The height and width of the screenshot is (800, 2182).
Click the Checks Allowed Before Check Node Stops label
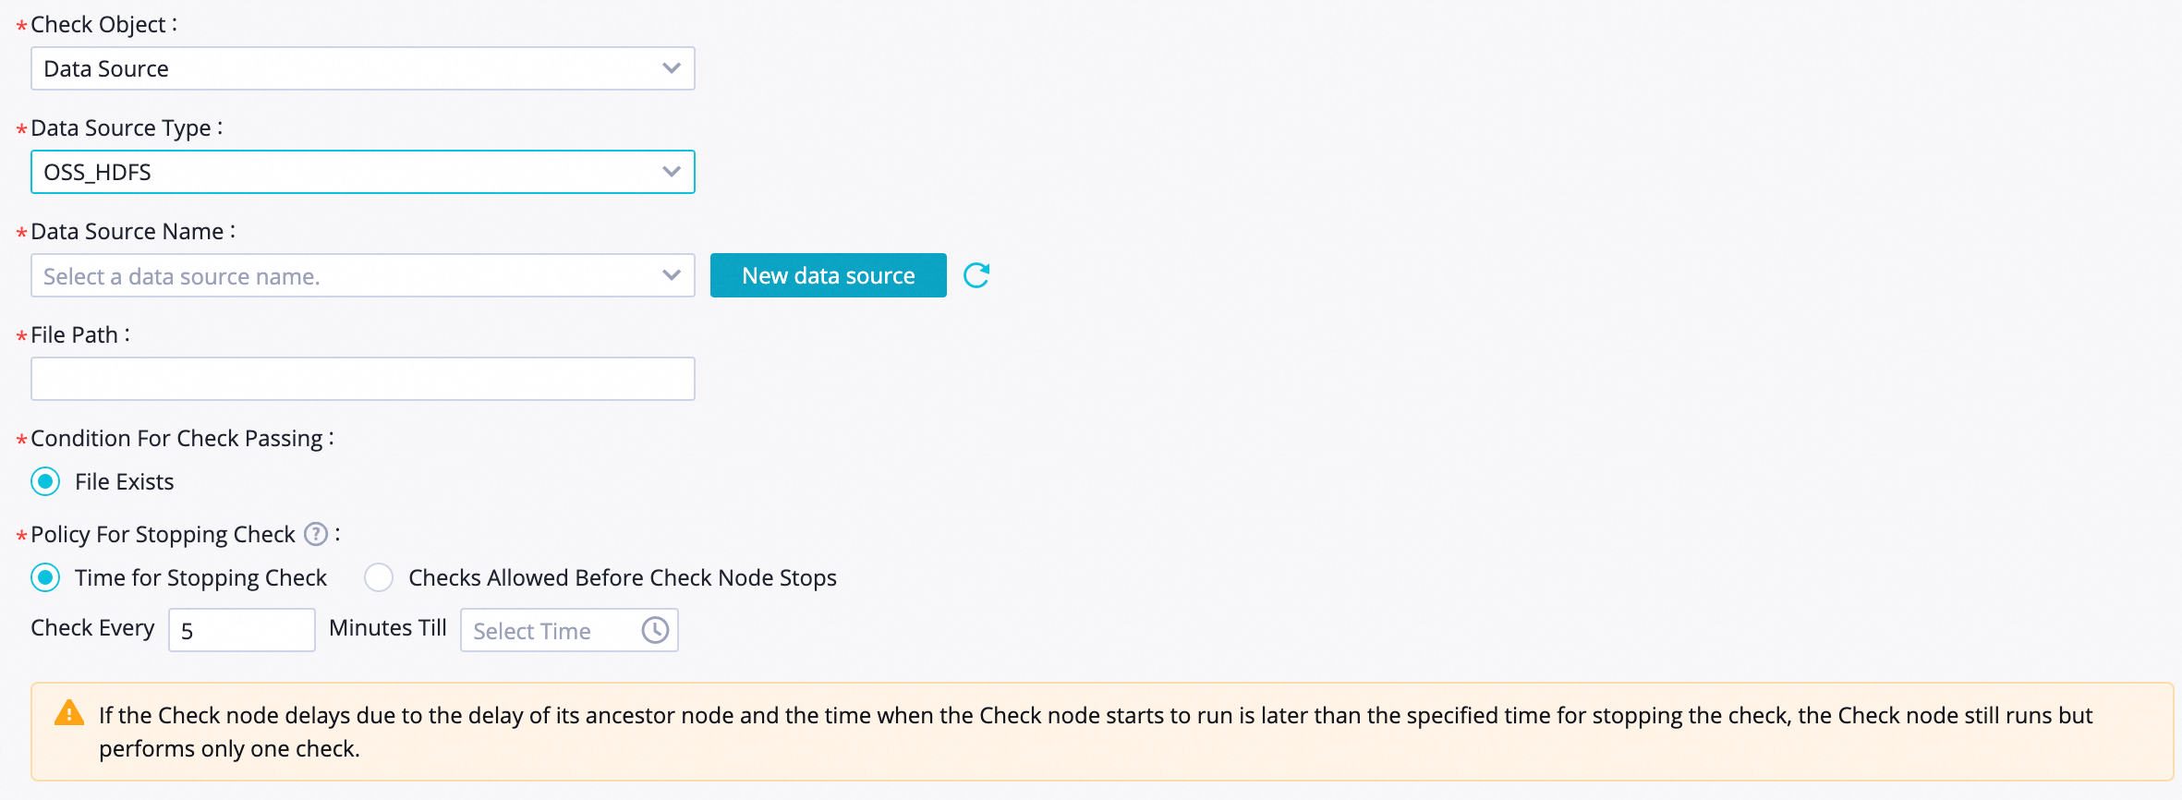(622, 577)
